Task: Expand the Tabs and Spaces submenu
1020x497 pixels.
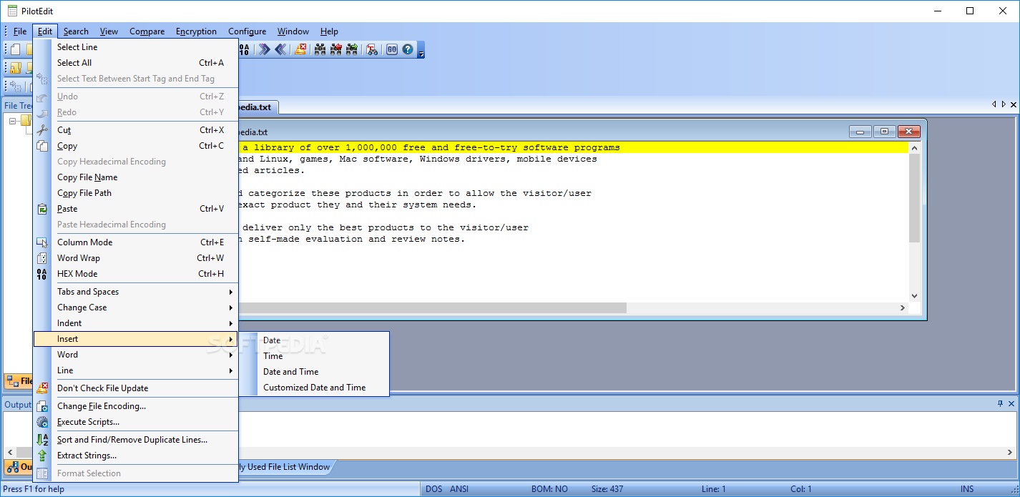Action: pos(136,292)
